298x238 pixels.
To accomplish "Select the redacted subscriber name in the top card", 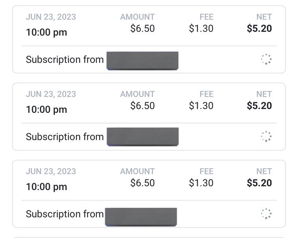I will click(x=142, y=61).
